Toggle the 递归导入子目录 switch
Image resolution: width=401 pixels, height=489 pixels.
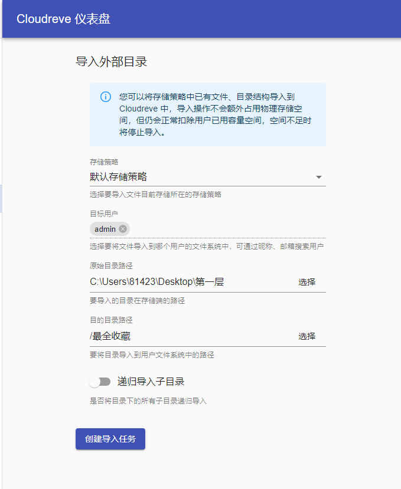tap(100, 382)
